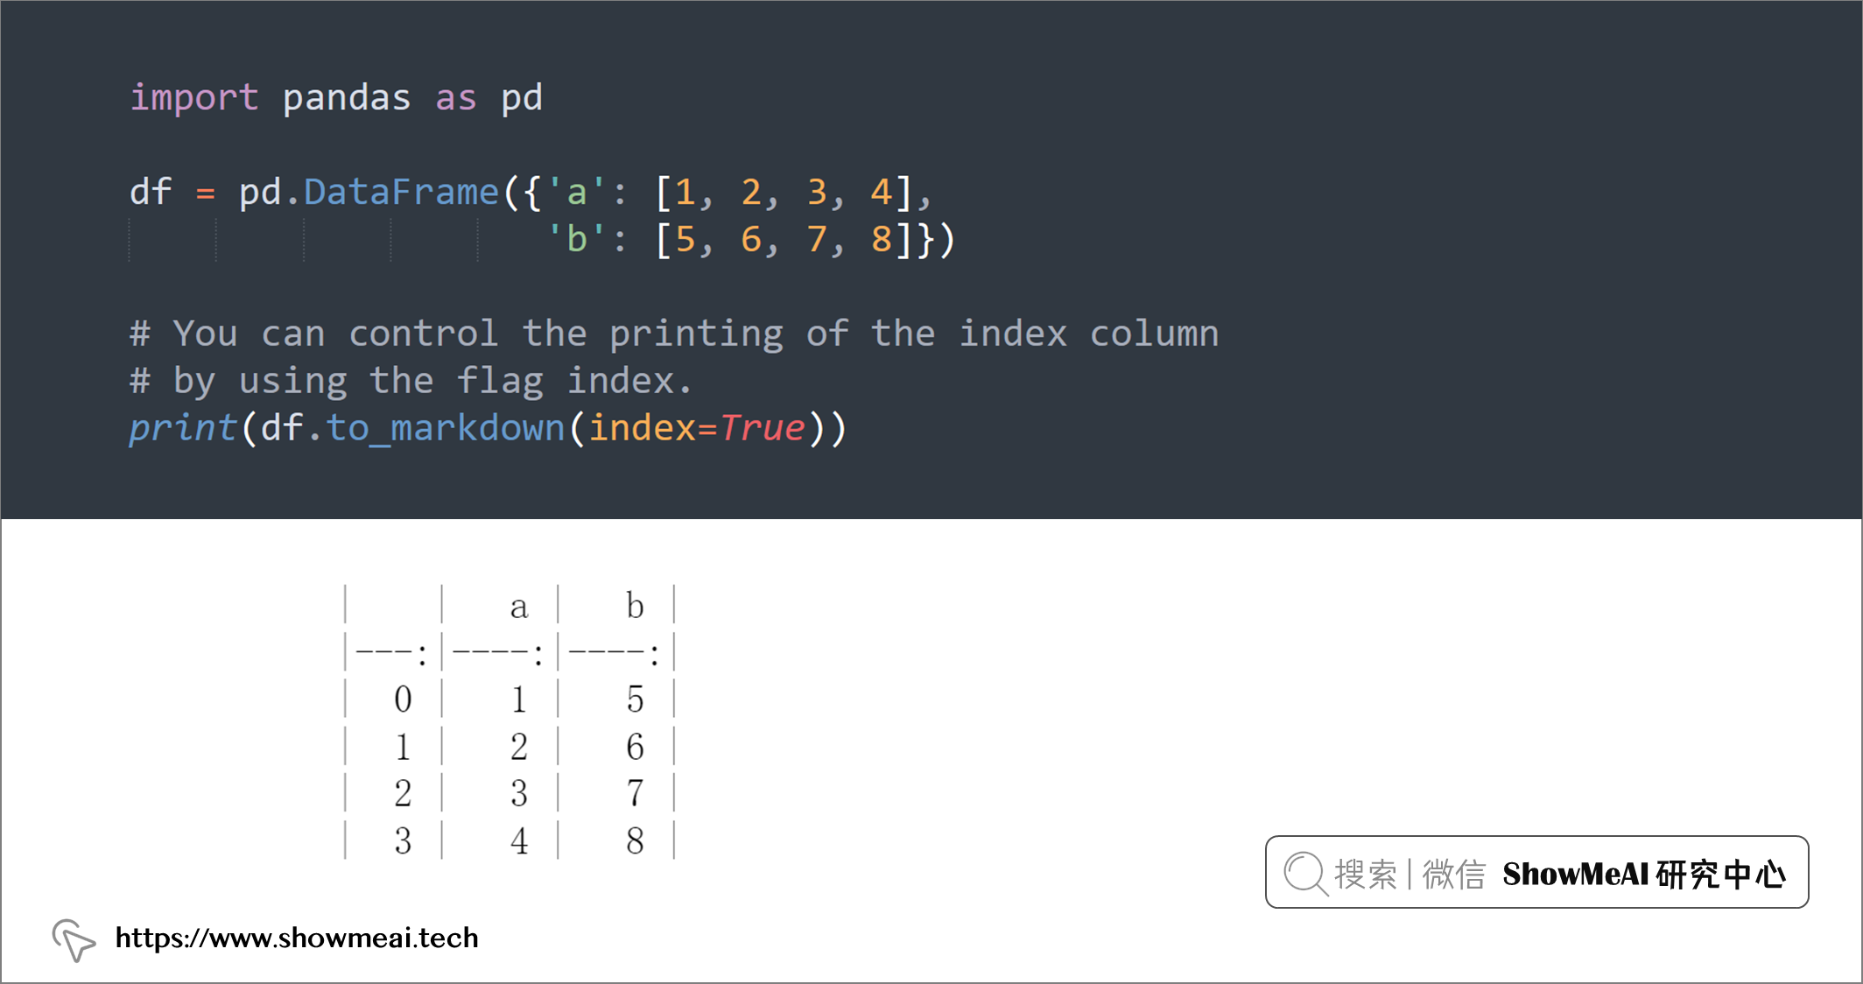1863x984 pixels.
Task: Click the DataFrame class name in code
Action: click(x=401, y=192)
